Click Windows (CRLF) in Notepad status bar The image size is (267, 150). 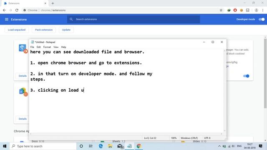[x=189, y=138]
